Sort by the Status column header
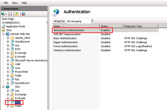Image resolution: width=167 pixels, height=110 pixels. pyautogui.click(x=111, y=26)
